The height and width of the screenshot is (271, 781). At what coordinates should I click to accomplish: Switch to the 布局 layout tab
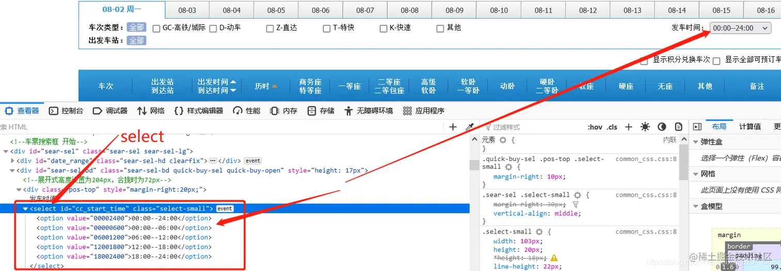tap(718, 126)
